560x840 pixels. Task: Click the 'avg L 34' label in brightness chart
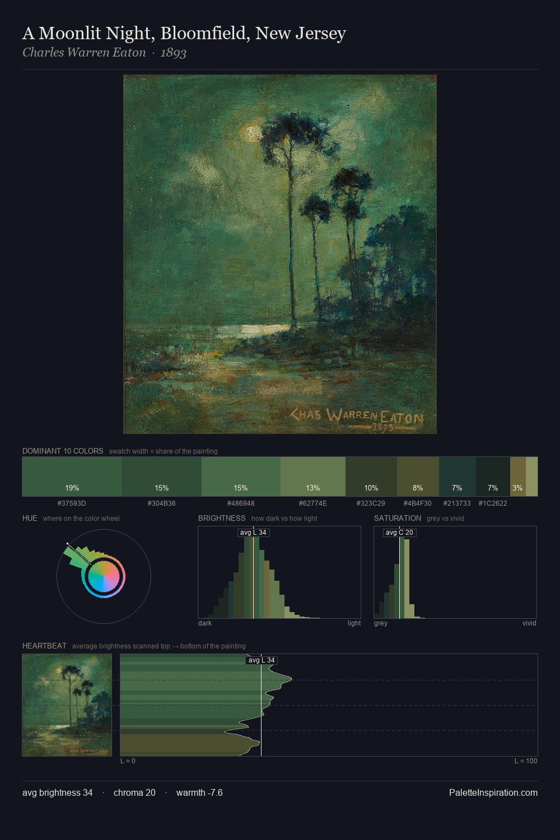tap(253, 533)
